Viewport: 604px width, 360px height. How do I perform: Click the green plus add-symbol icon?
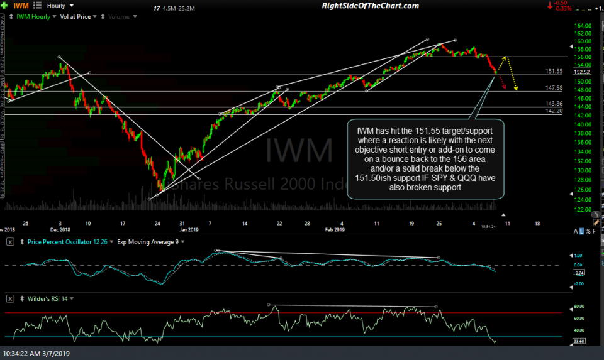[4, 6]
